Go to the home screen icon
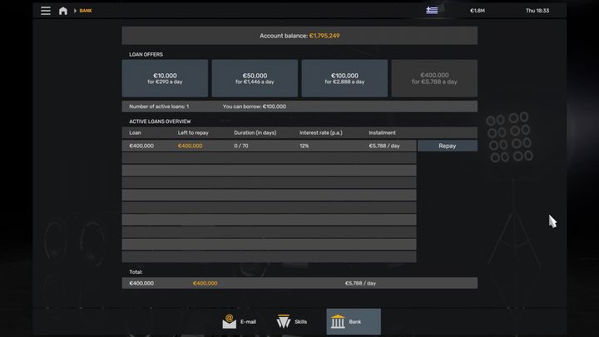Viewport: 599px width, 337px height. tap(63, 11)
